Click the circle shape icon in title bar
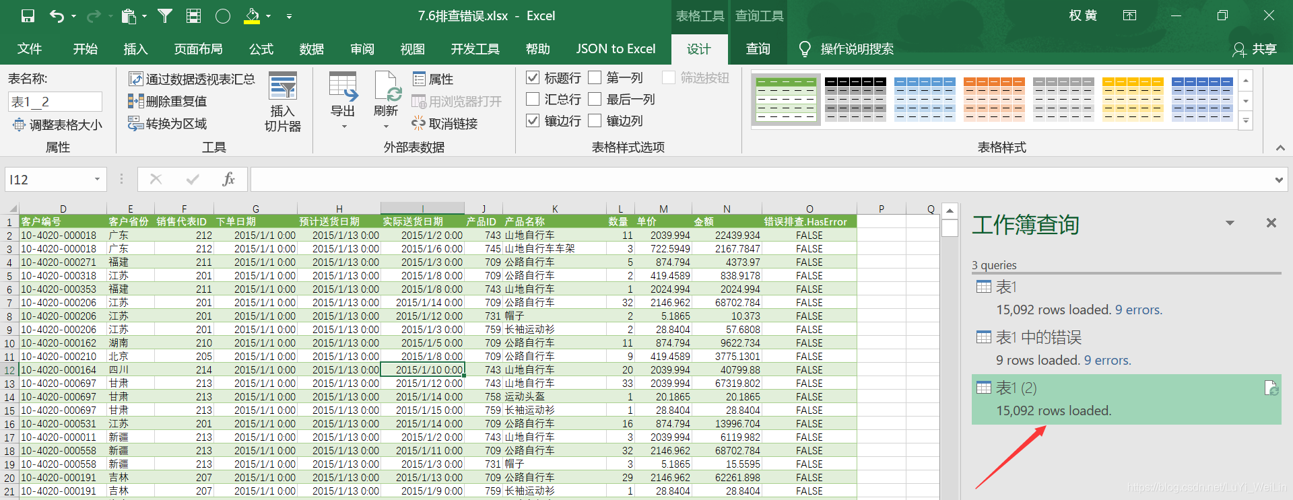The height and width of the screenshot is (500, 1293). tap(223, 15)
